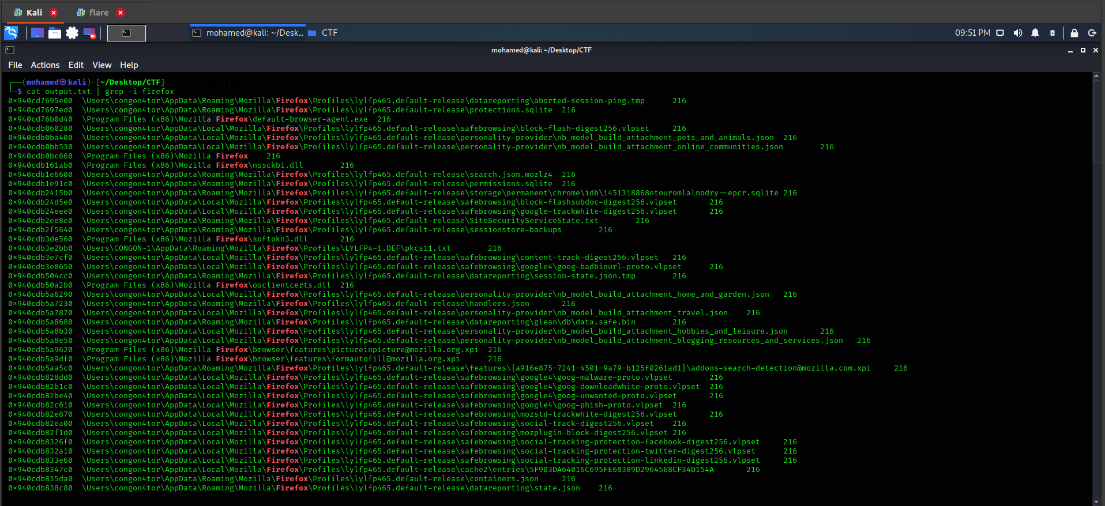Viewport: 1105px width, 506px height.
Task: Click the 'cat output.txt' command text
Action: [x=59, y=92]
